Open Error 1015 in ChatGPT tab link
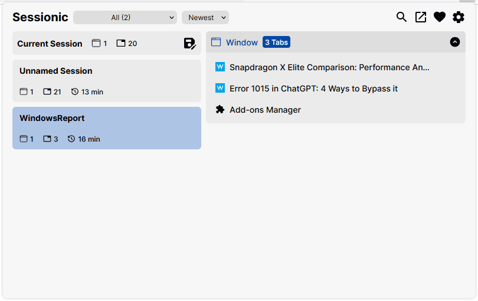The height and width of the screenshot is (301, 478). coord(313,89)
